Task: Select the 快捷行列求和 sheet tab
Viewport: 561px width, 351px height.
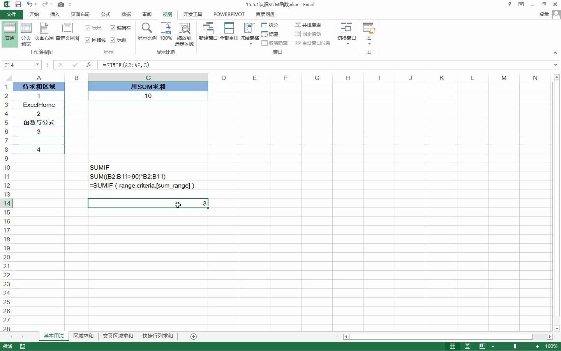Action: [158, 336]
